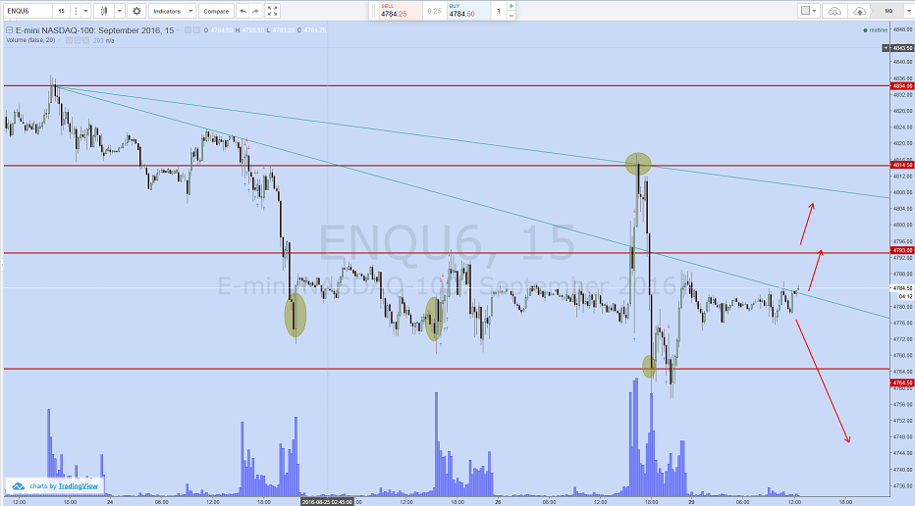The width and height of the screenshot is (915, 506).
Task: Increase order quantity with plus
Action: click(511, 6)
